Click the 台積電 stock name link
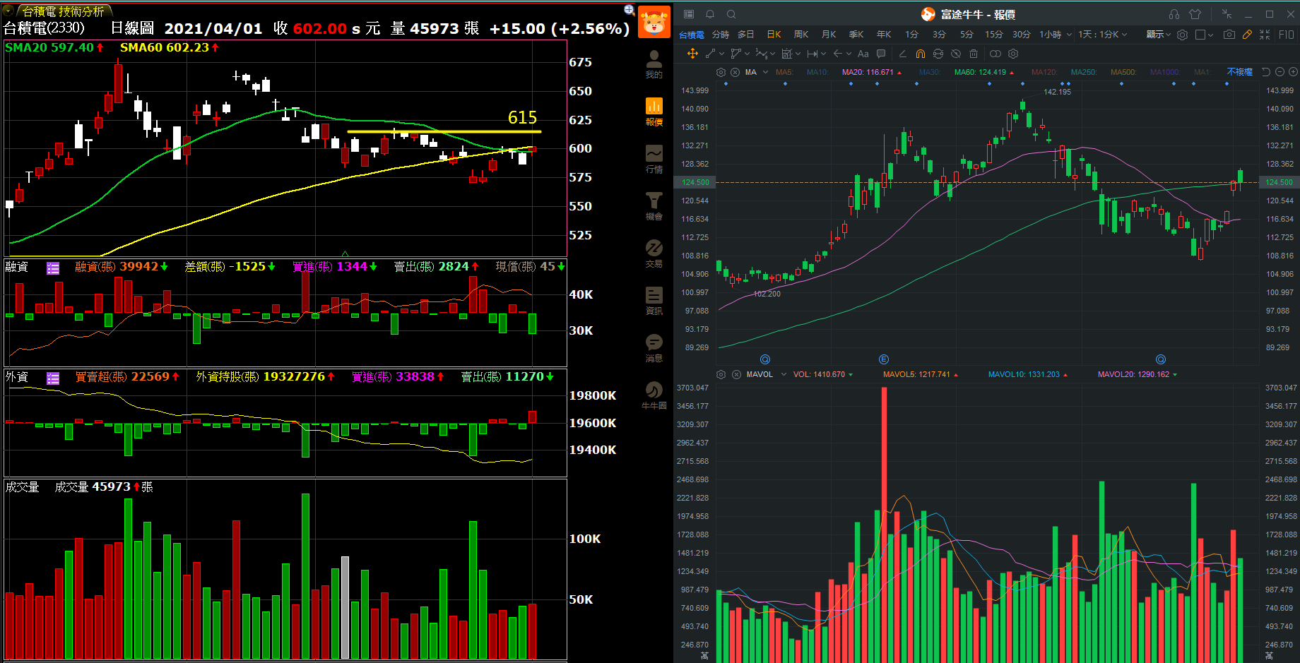The width and height of the screenshot is (1300, 663). click(692, 35)
